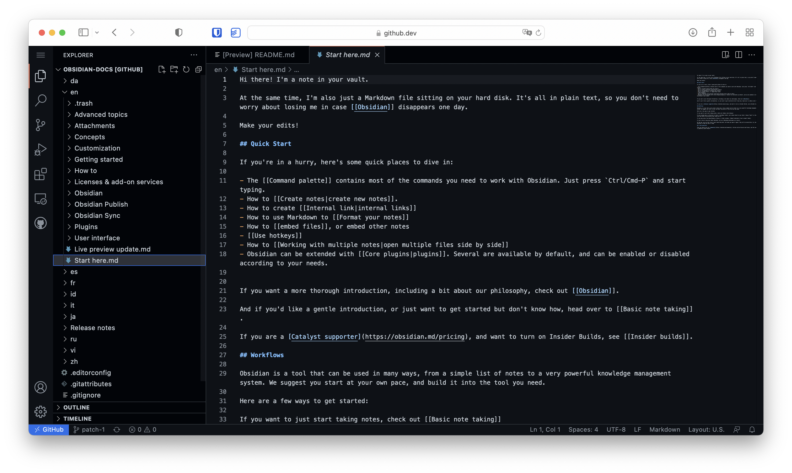The image size is (792, 473).
Task: Toggle the hamburger application menu
Action: tap(41, 55)
